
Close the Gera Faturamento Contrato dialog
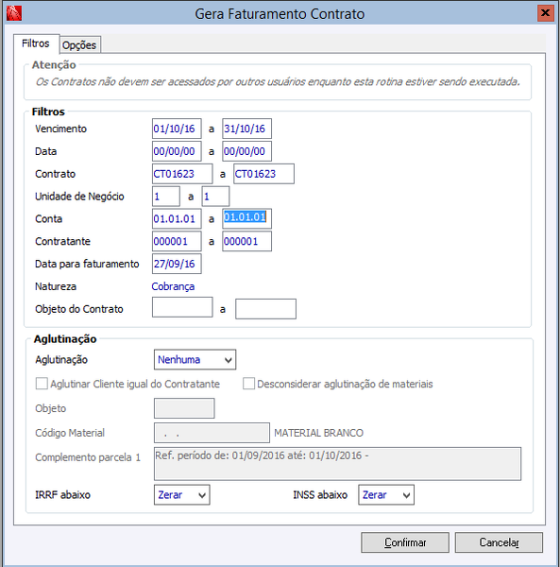pyautogui.click(x=545, y=13)
